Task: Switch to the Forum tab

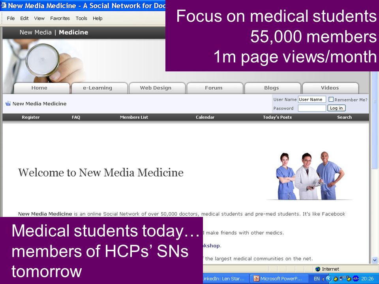Action: [215, 88]
